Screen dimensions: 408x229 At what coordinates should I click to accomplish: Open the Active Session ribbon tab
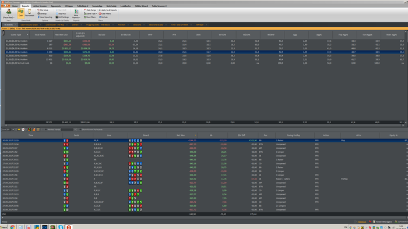[x=40, y=6]
